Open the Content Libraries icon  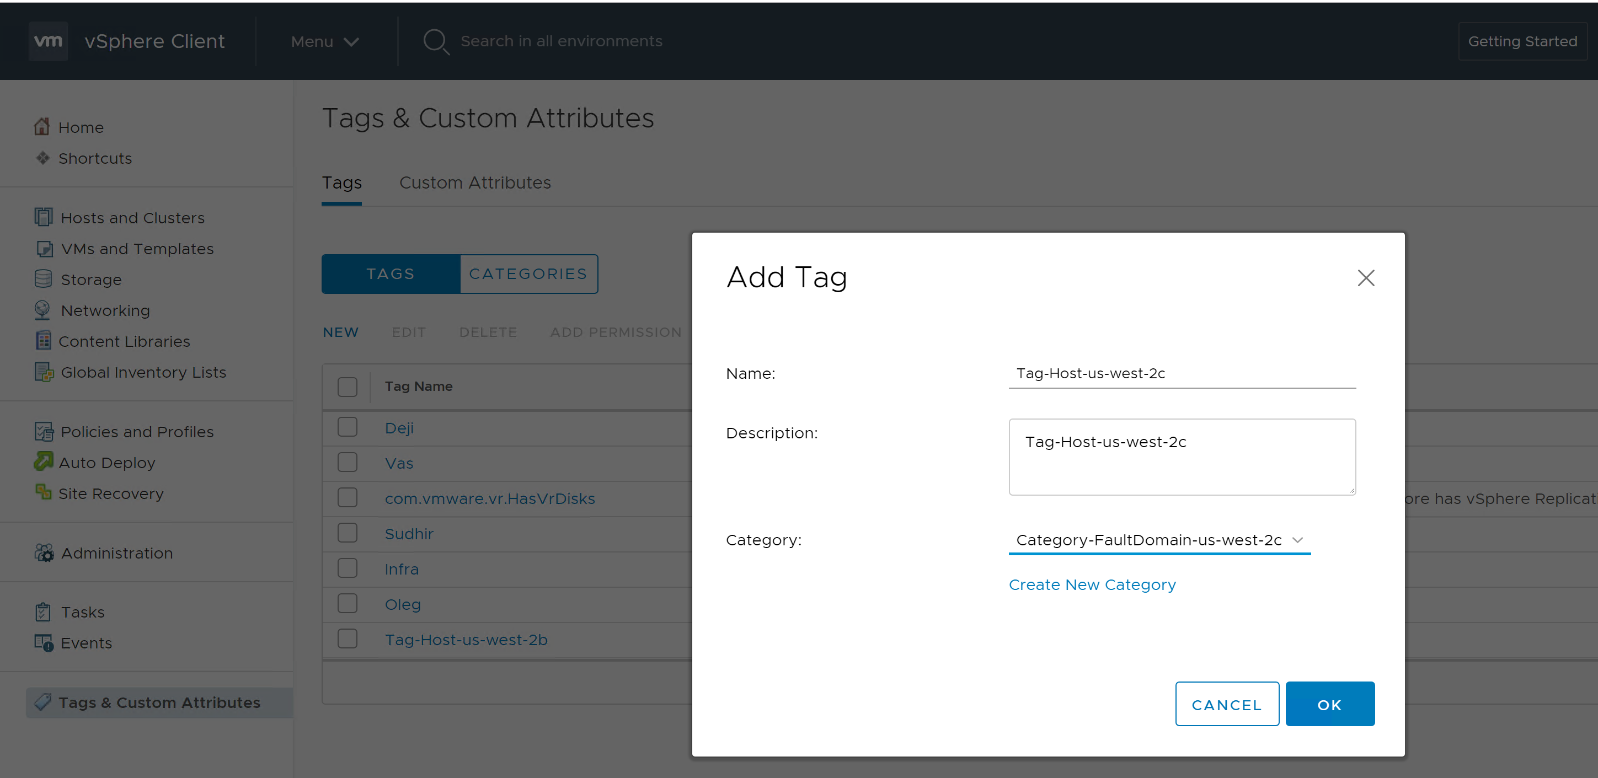pyautogui.click(x=44, y=340)
